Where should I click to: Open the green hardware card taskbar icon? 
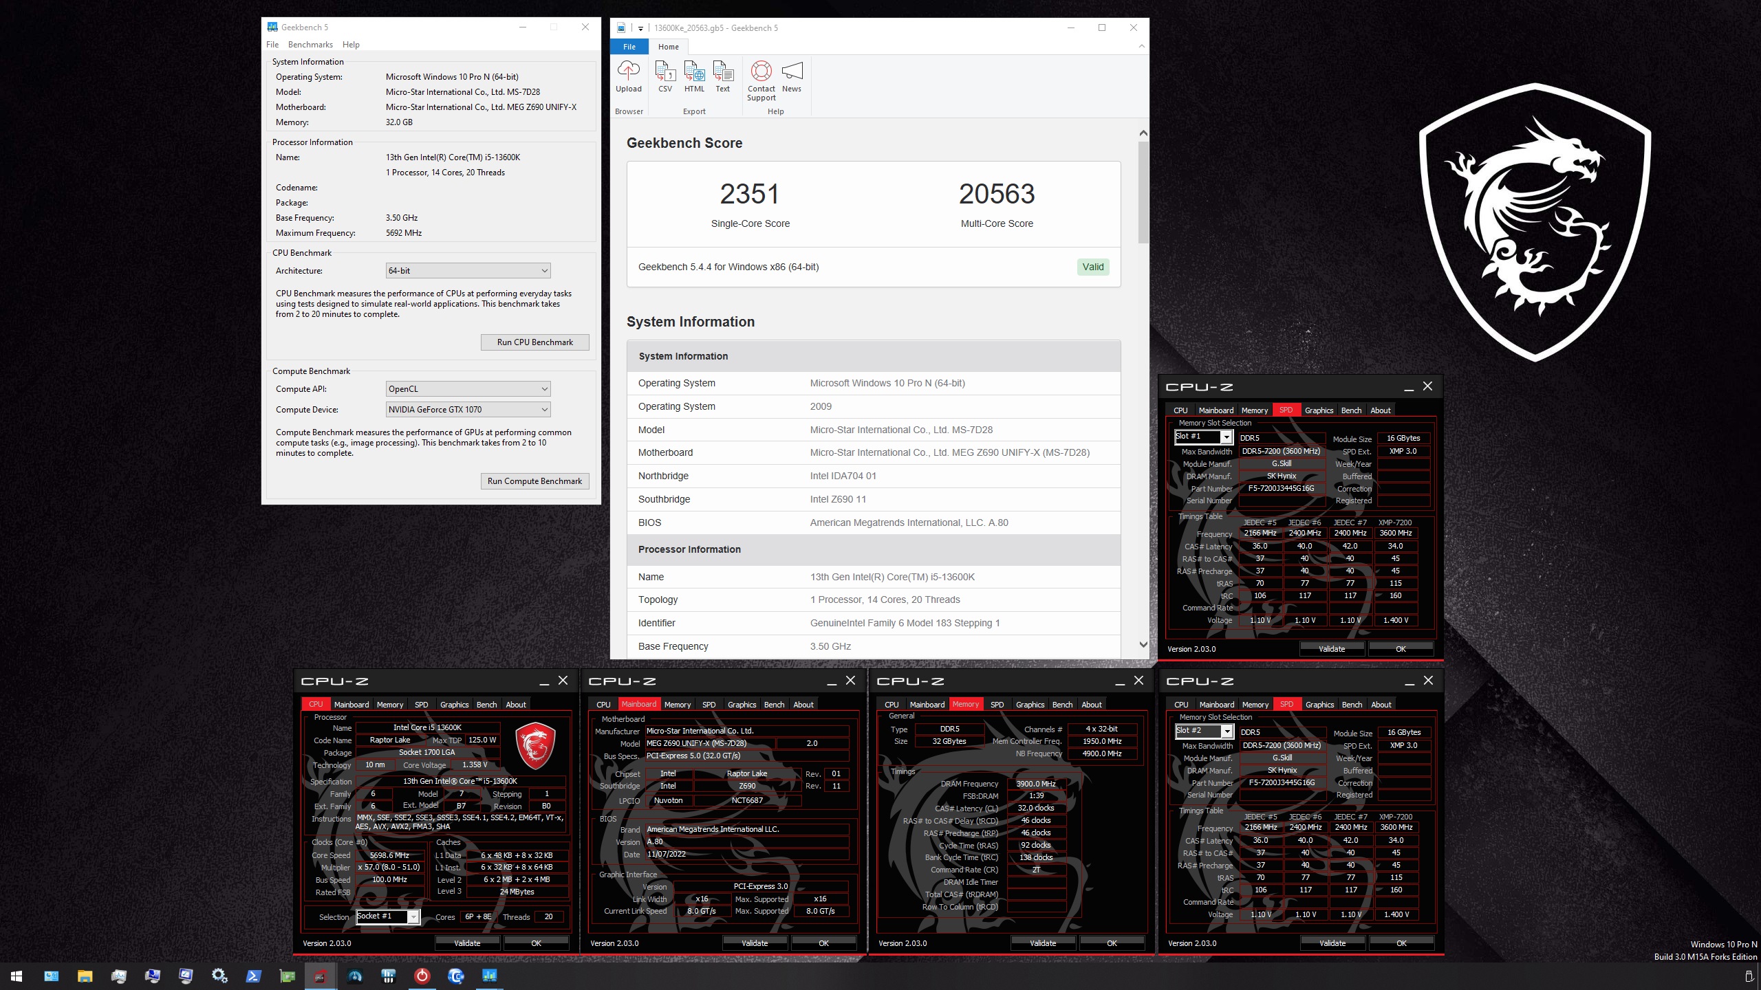(x=287, y=976)
